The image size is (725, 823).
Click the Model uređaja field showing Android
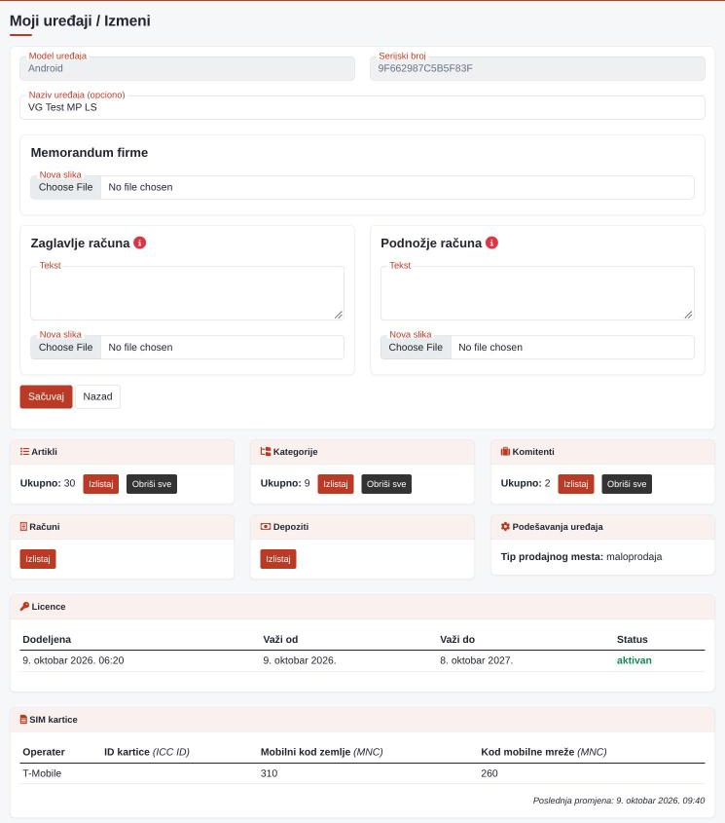click(187, 69)
